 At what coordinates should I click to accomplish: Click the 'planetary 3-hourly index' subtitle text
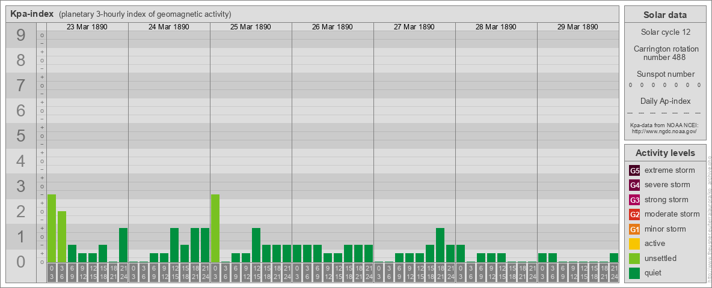click(x=145, y=14)
